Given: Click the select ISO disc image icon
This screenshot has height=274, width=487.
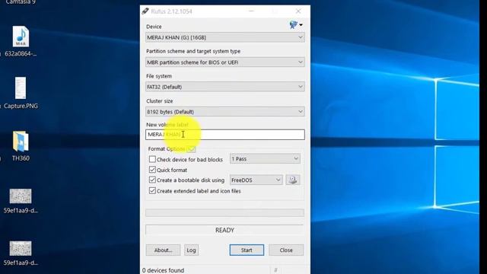Looking at the screenshot, I should tap(292, 180).
